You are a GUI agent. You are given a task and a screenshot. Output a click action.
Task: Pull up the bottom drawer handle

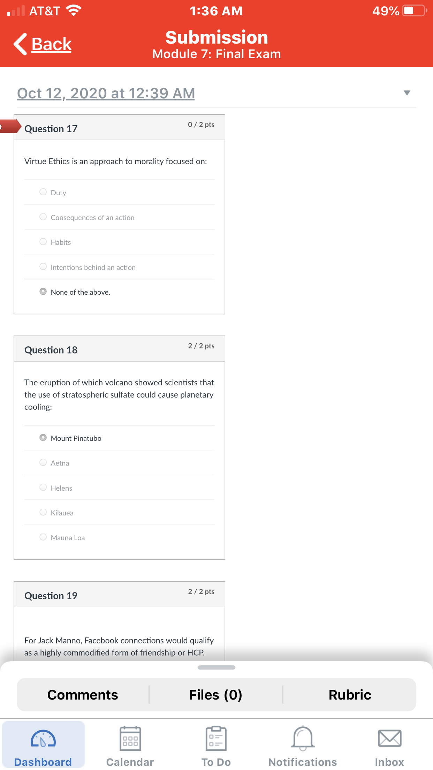[x=216, y=667]
